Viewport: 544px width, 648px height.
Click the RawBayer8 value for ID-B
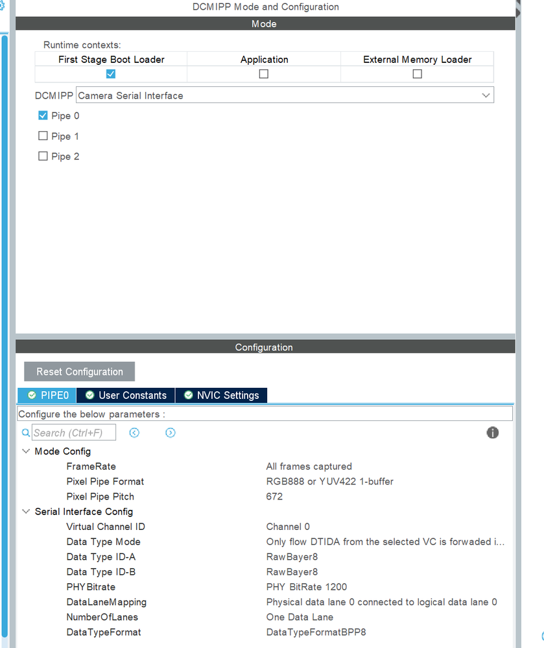point(292,572)
